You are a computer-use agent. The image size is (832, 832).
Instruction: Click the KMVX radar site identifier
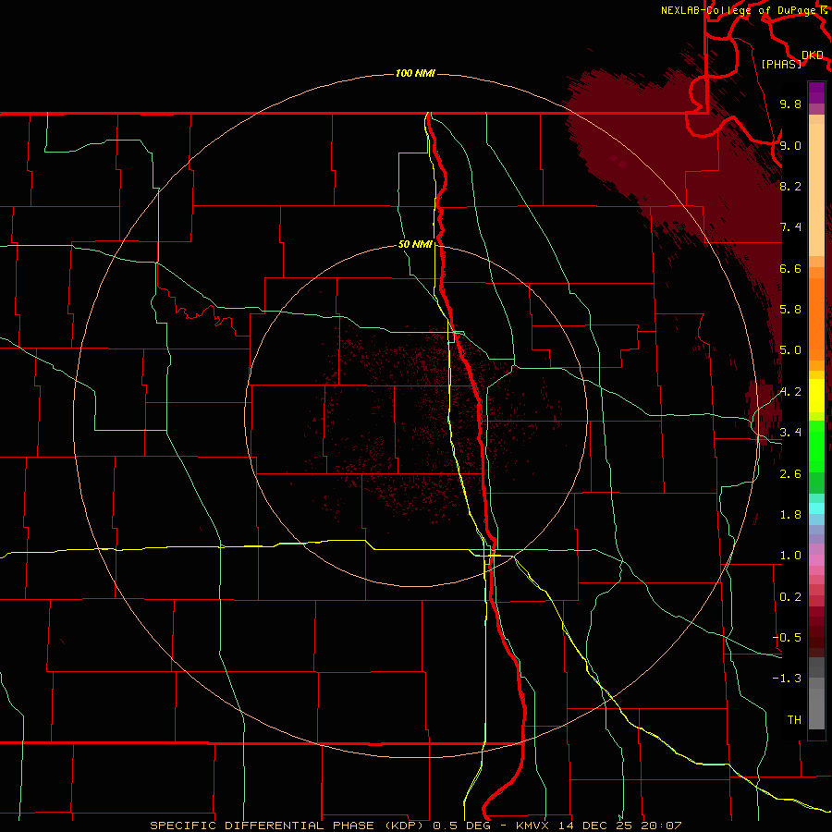click(532, 826)
